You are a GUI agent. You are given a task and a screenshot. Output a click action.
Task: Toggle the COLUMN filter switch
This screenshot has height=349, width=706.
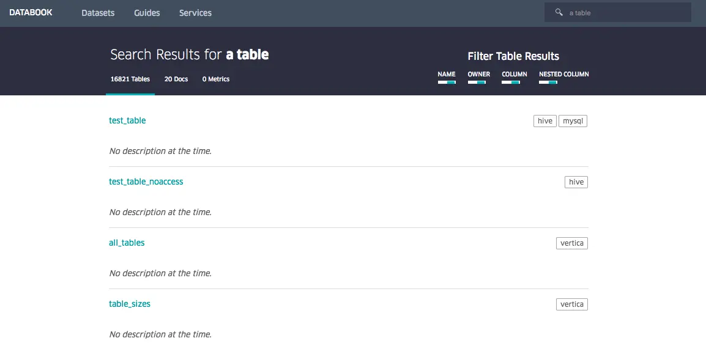(511, 83)
